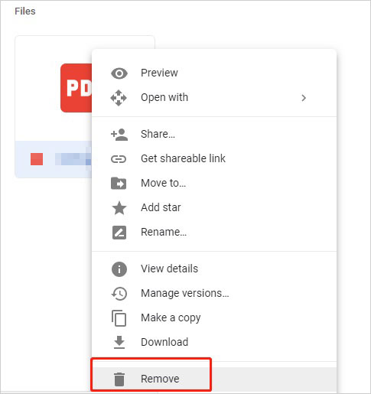Viewport: 371px width, 394px height.
Task: Click the folder arrow Move to icon
Action: [x=119, y=184]
